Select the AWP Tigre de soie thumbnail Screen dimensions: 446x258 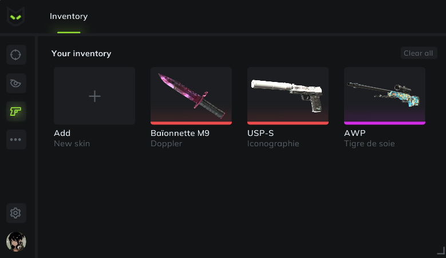385,94
